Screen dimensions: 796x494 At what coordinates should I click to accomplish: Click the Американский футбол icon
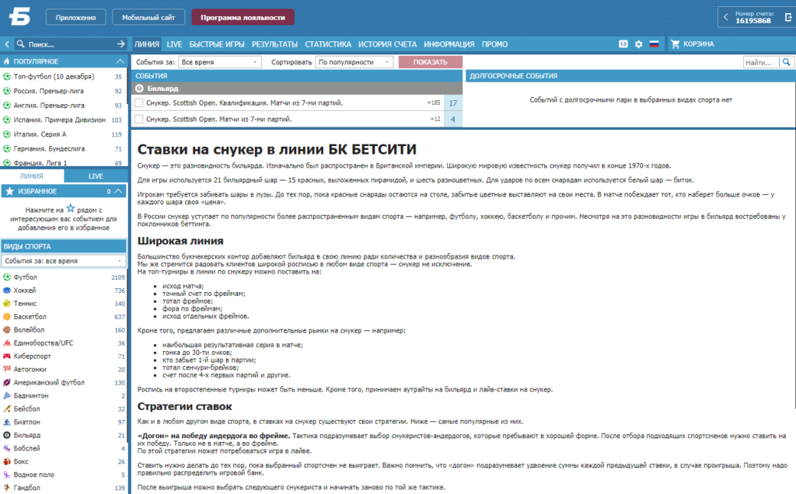click(x=7, y=382)
